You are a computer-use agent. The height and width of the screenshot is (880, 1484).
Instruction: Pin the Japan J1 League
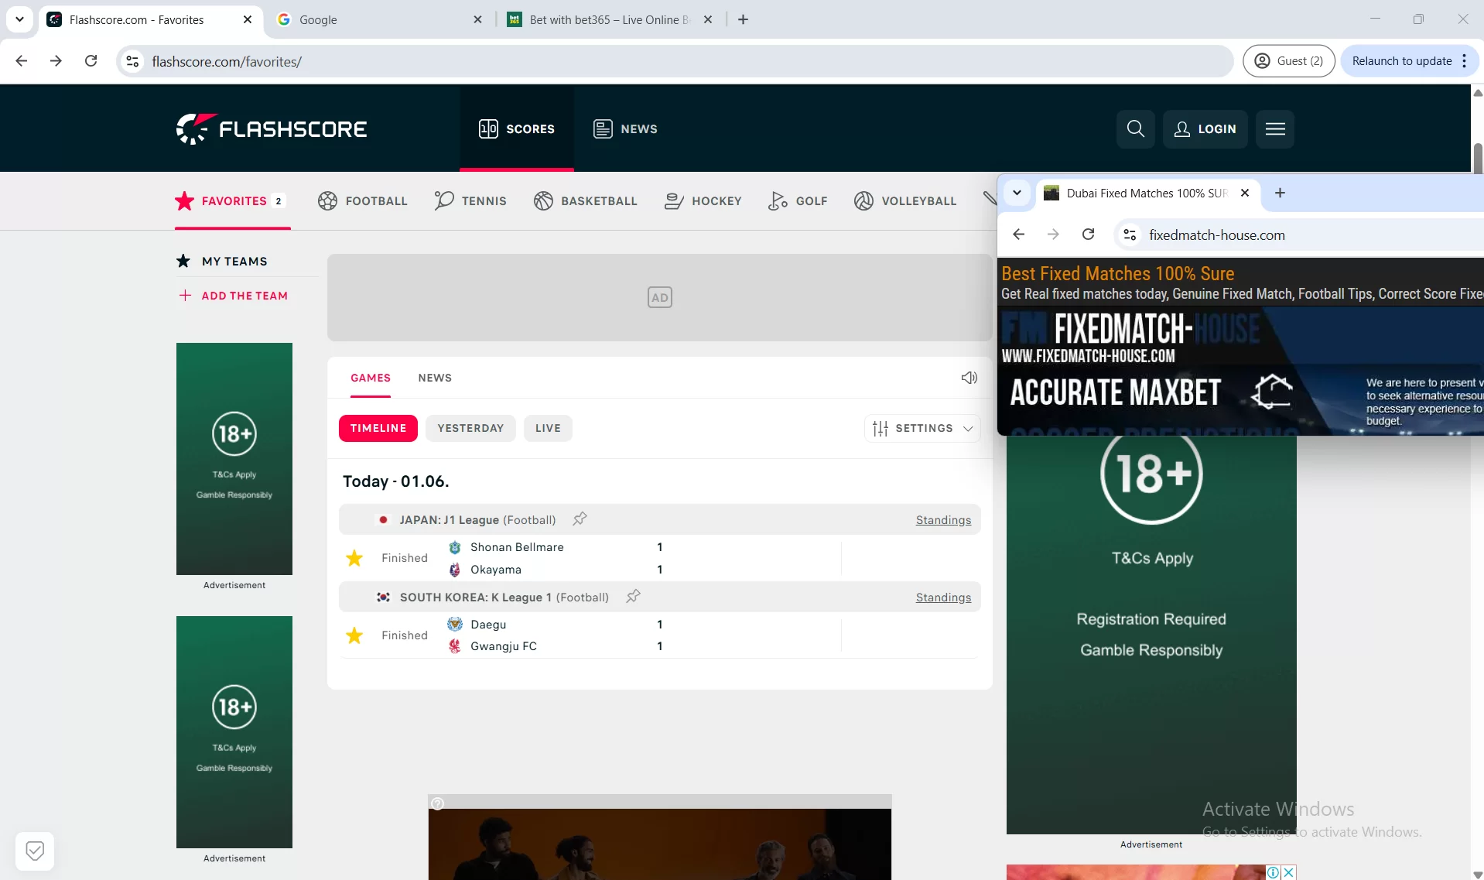coord(580,519)
